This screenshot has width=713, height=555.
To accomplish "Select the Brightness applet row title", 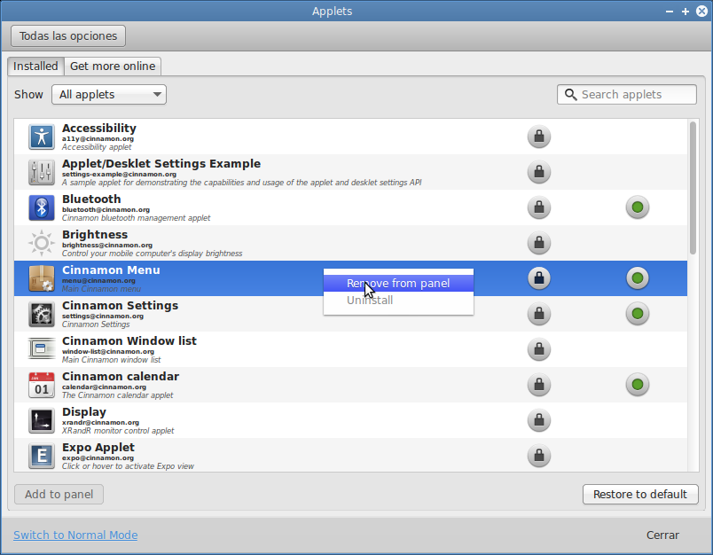I will (x=95, y=235).
